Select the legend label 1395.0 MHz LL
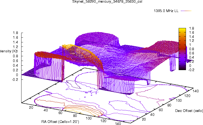203x125 pixels. click(x=166, y=11)
